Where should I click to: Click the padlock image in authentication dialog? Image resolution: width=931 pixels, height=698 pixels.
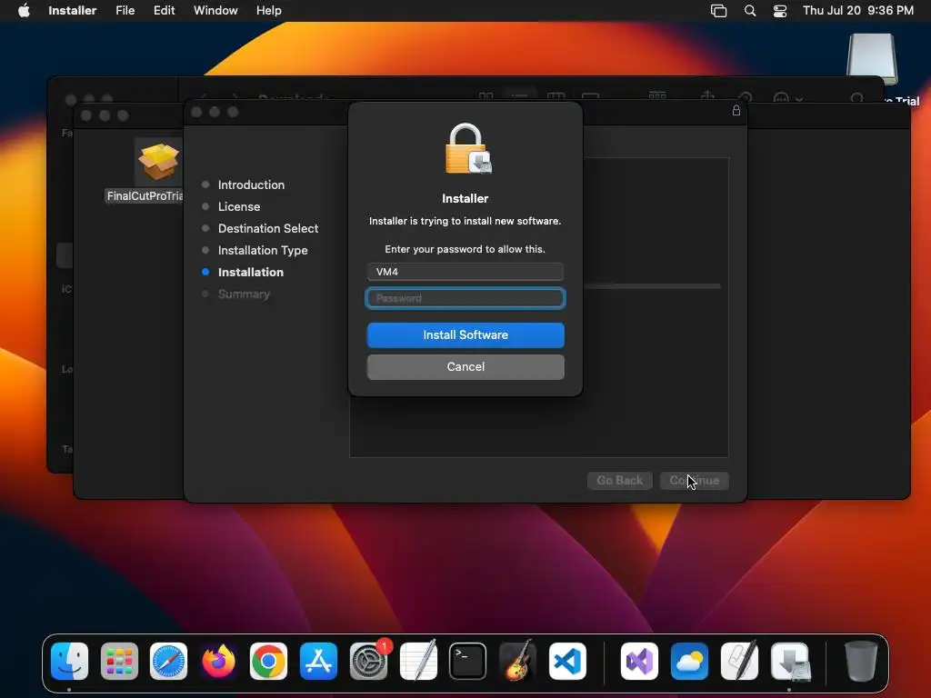click(x=468, y=148)
